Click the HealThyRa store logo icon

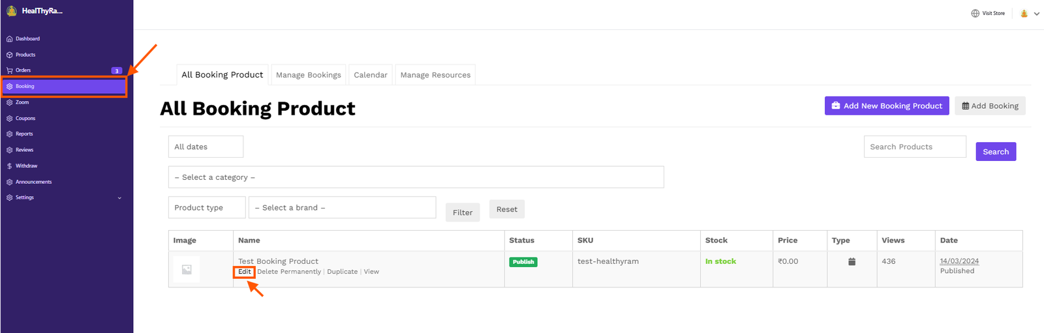[11, 11]
